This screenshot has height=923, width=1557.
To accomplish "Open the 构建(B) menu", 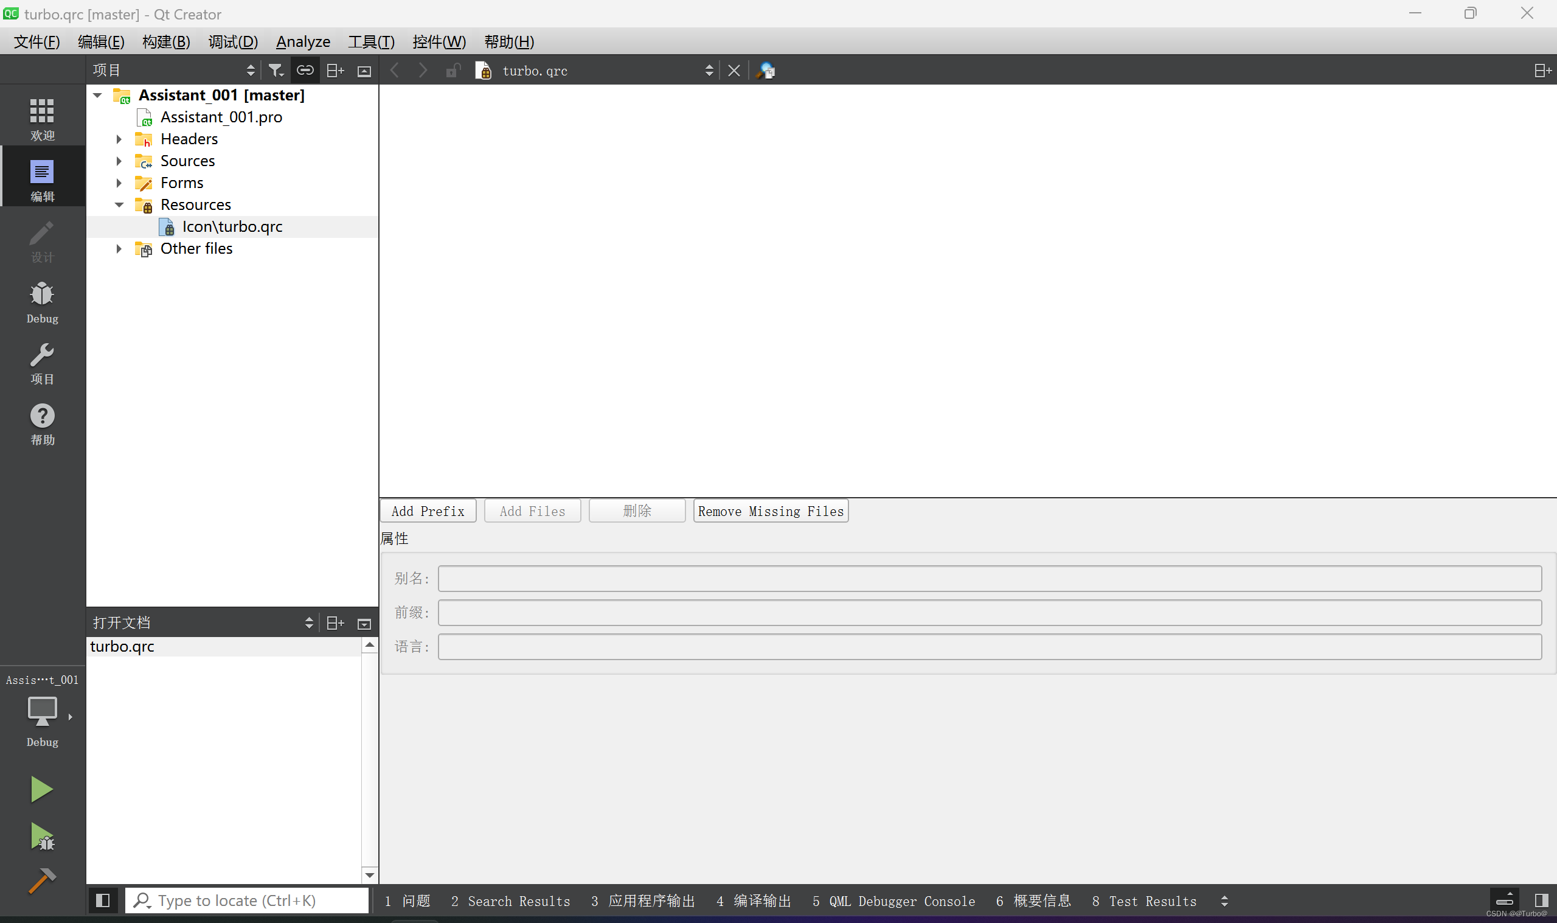I will coord(165,41).
